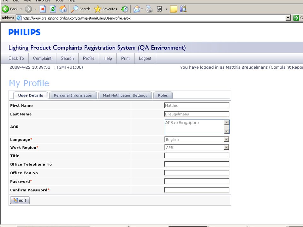The image size is (303, 227).
Task: Select APR>>Singapore in AOR list
Action: pyautogui.click(x=182, y=123)
